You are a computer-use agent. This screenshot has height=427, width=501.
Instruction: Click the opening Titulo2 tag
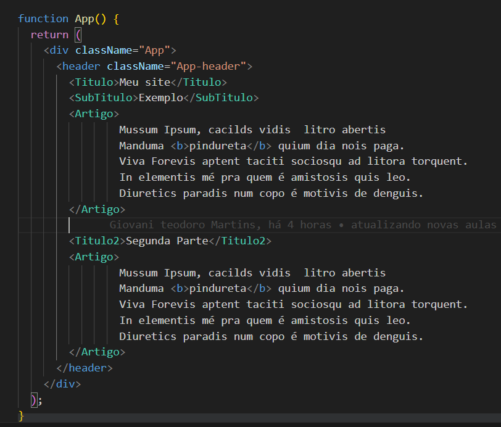click(x=97, y=241)
